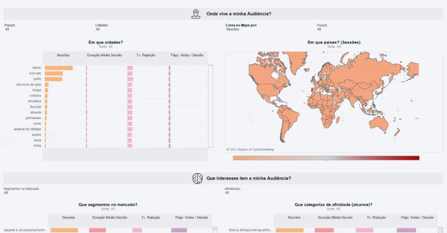447x233 pixels.
Task: Click the Em que cidades? chart title
Action: (105, 42)
